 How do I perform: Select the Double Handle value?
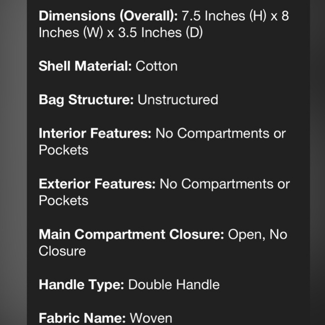point(174,285)
